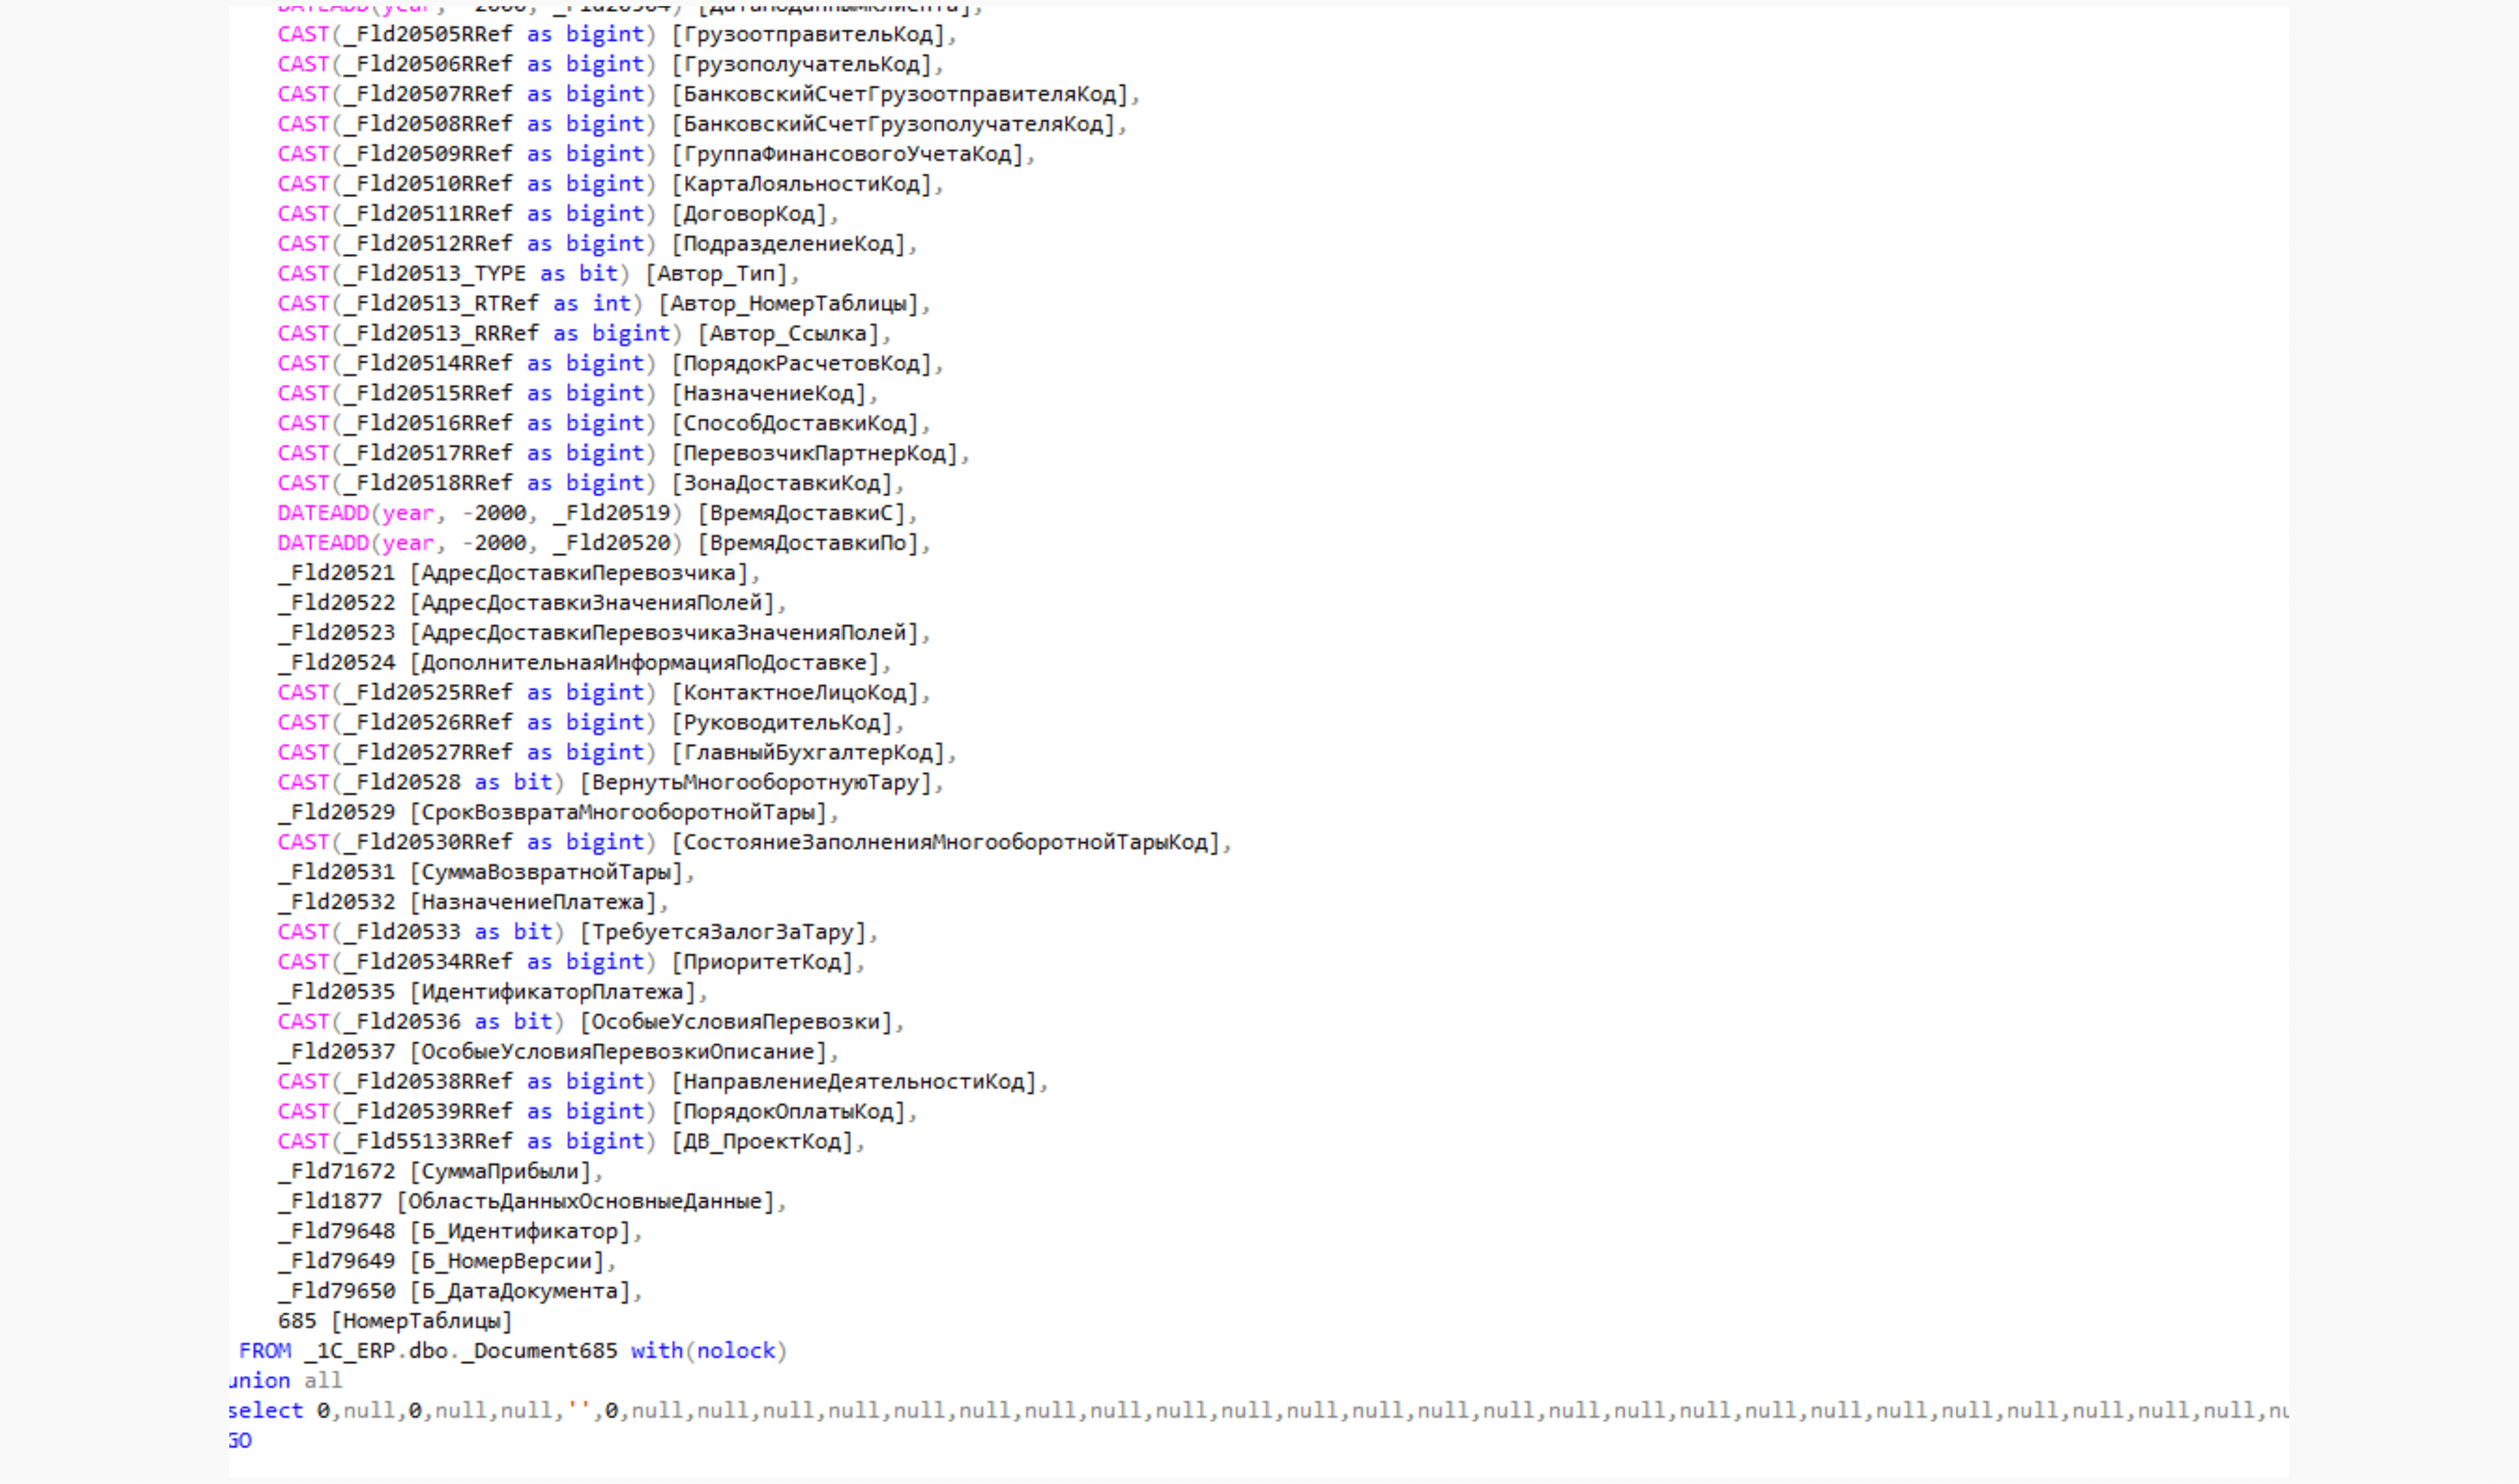This screenshot has width=2519, height=1484.
Task: Click the [АдресДоставкиЗначенияПолей] alias
Action: [x=592, y=604]
